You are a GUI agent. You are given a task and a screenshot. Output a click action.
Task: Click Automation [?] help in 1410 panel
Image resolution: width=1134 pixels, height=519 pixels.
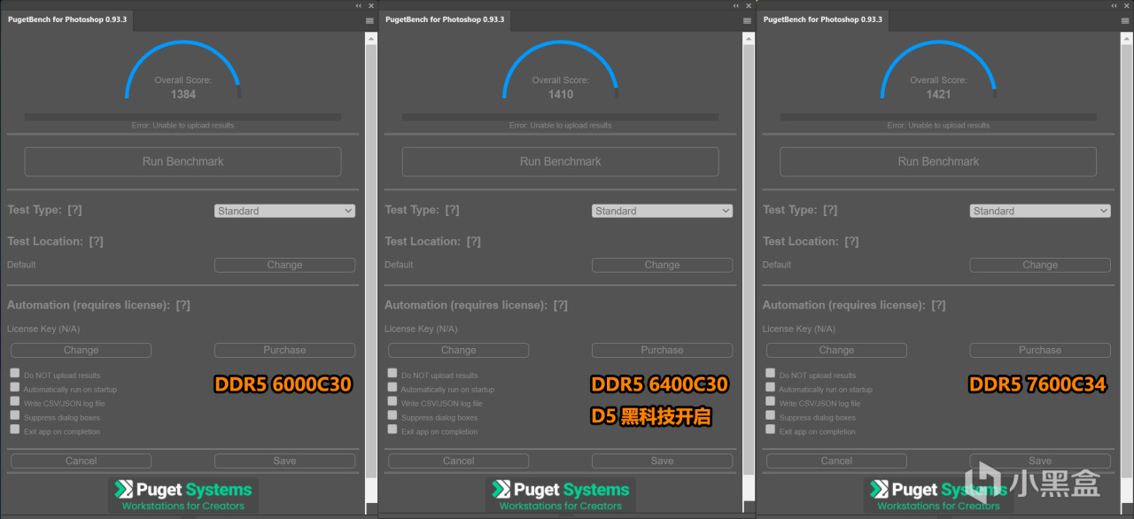pyautogui.click(x=561, y=305)
